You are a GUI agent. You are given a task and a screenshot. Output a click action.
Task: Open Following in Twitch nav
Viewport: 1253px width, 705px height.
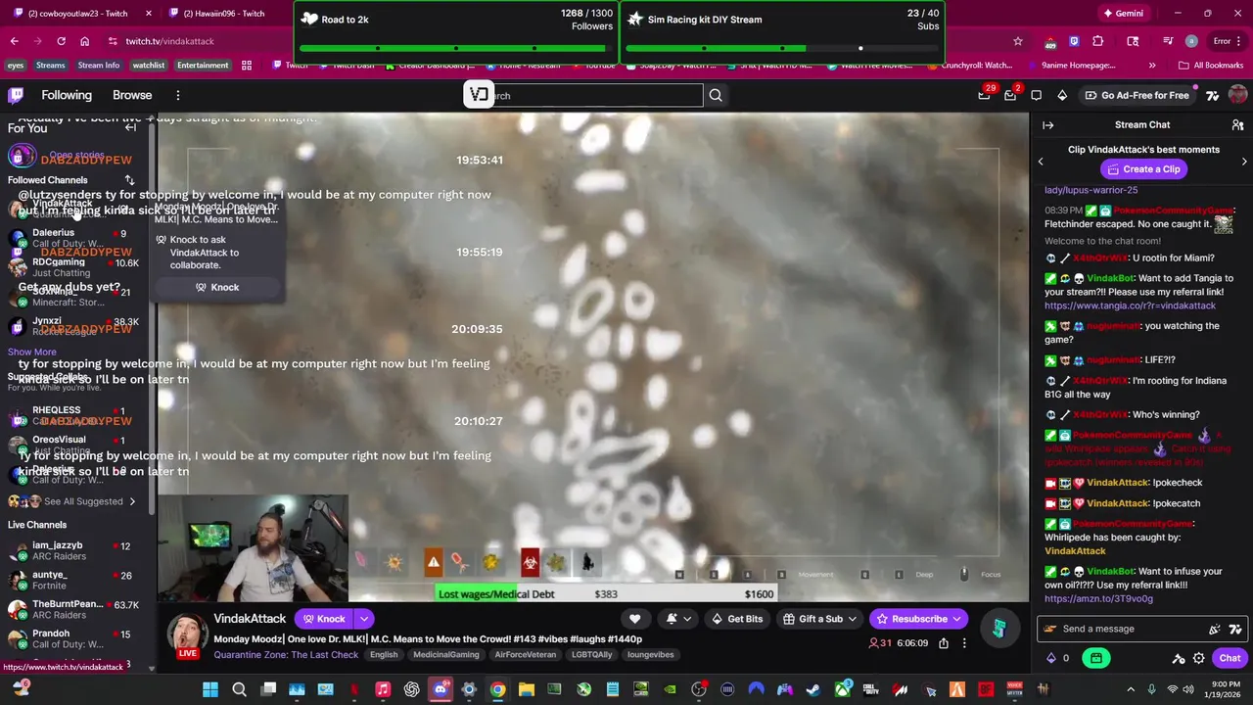click(67, 95)
